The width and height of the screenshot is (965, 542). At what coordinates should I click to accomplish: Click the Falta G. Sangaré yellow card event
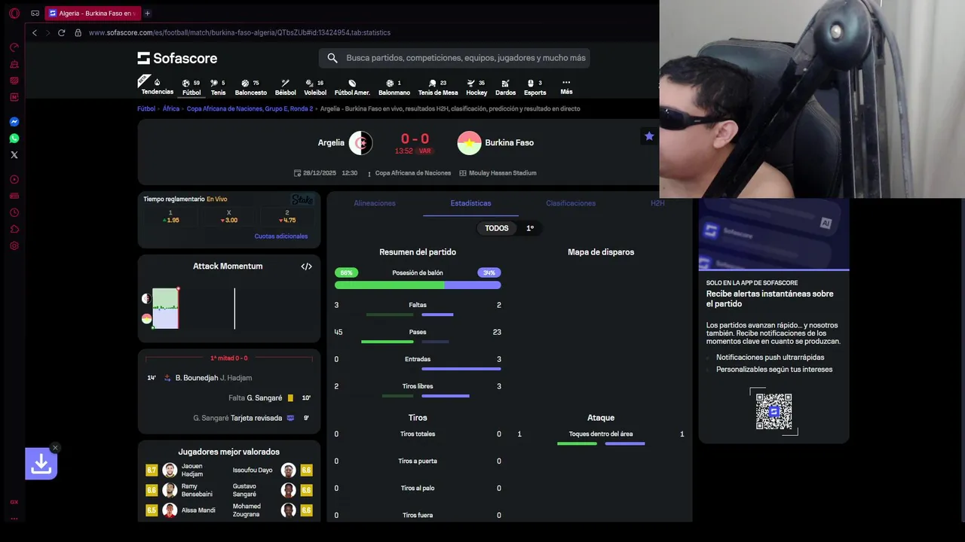(x=229, y=398)
